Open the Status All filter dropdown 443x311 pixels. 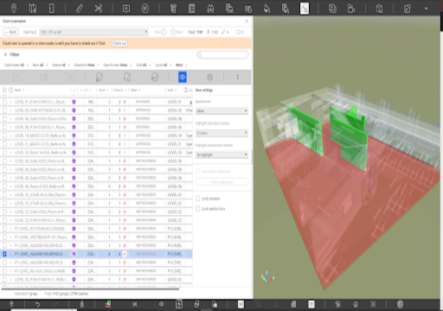pos(61,65)
